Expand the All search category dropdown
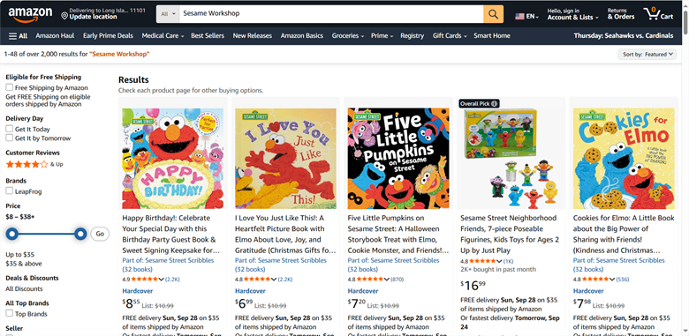This screenshot has height=336, width=689. [169, 14]
